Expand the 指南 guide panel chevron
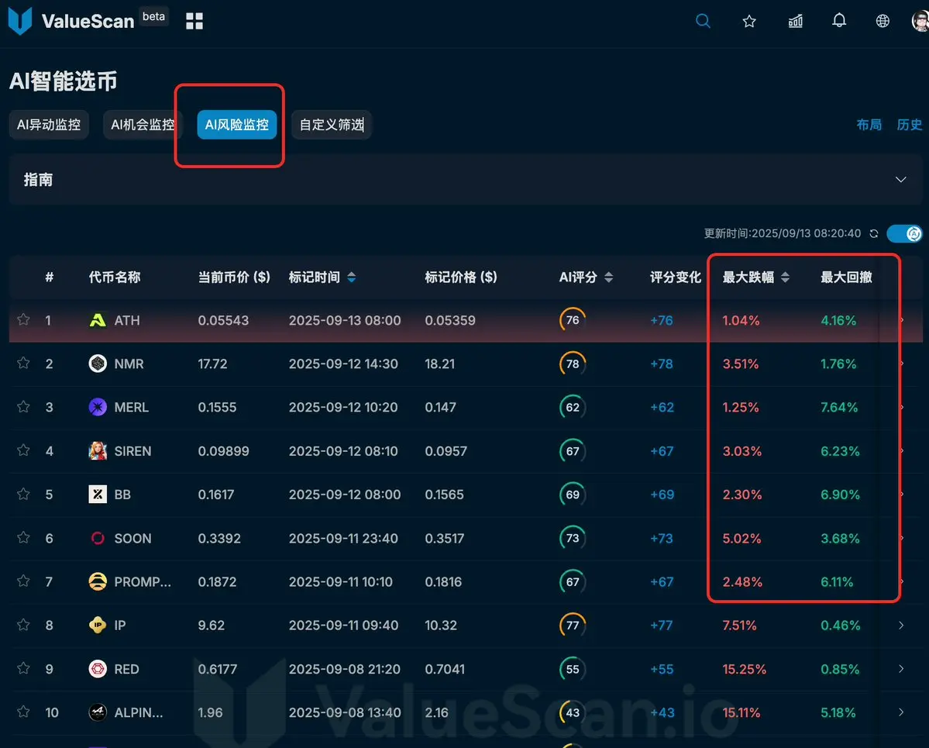 point(900,180)
